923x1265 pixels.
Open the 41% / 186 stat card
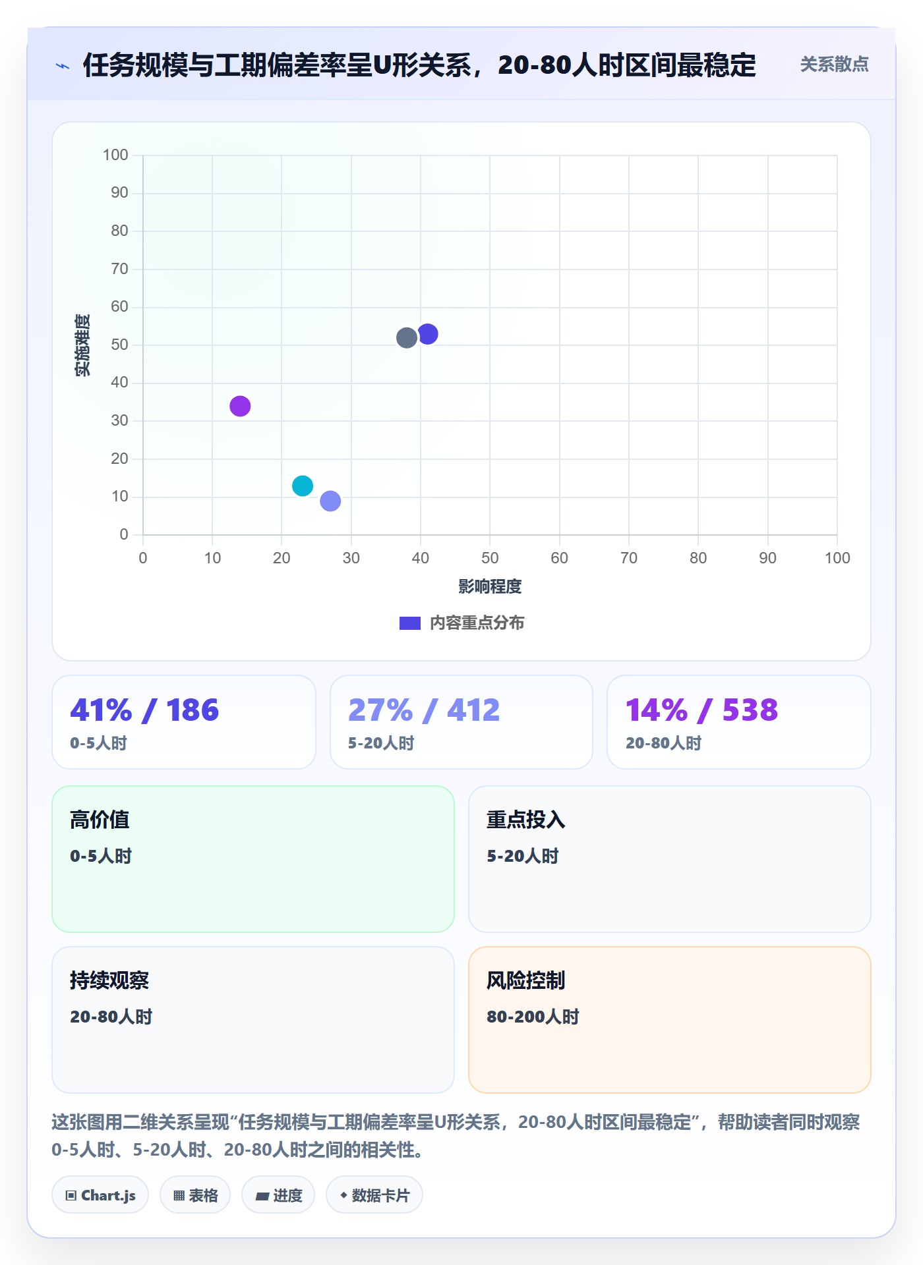tap(184, 722)
